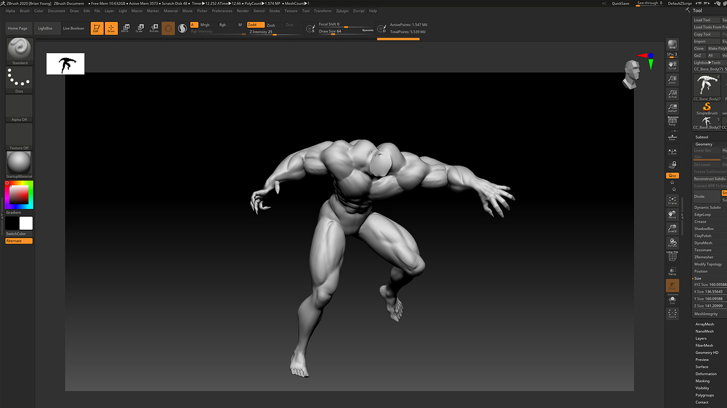
Task: Activate Draw mode button
Action: pos(111,28)
